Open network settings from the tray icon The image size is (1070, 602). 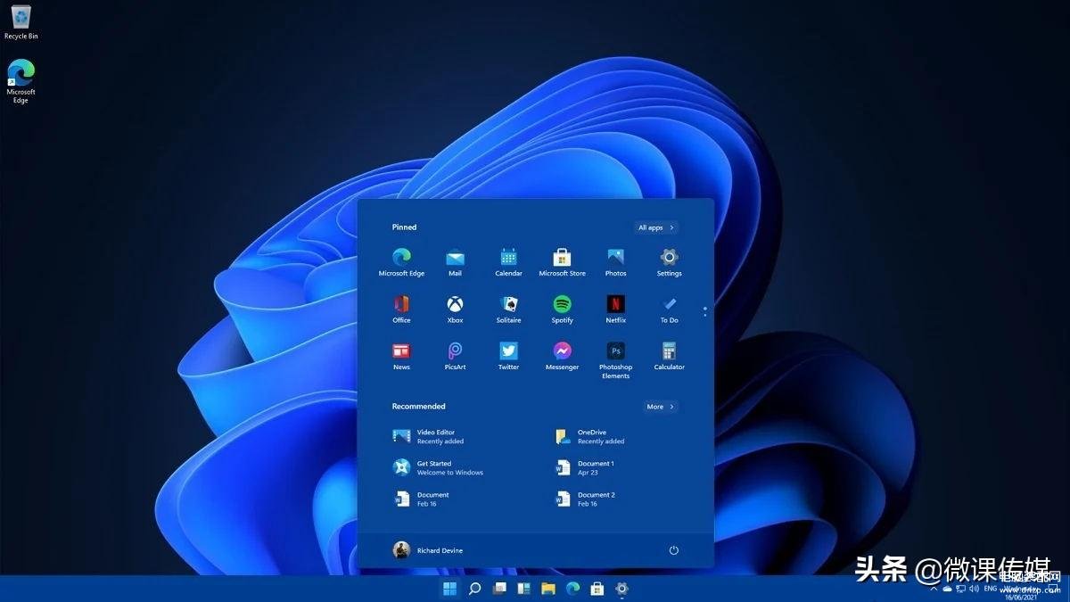pyautogui.click(x=960, y=589)
